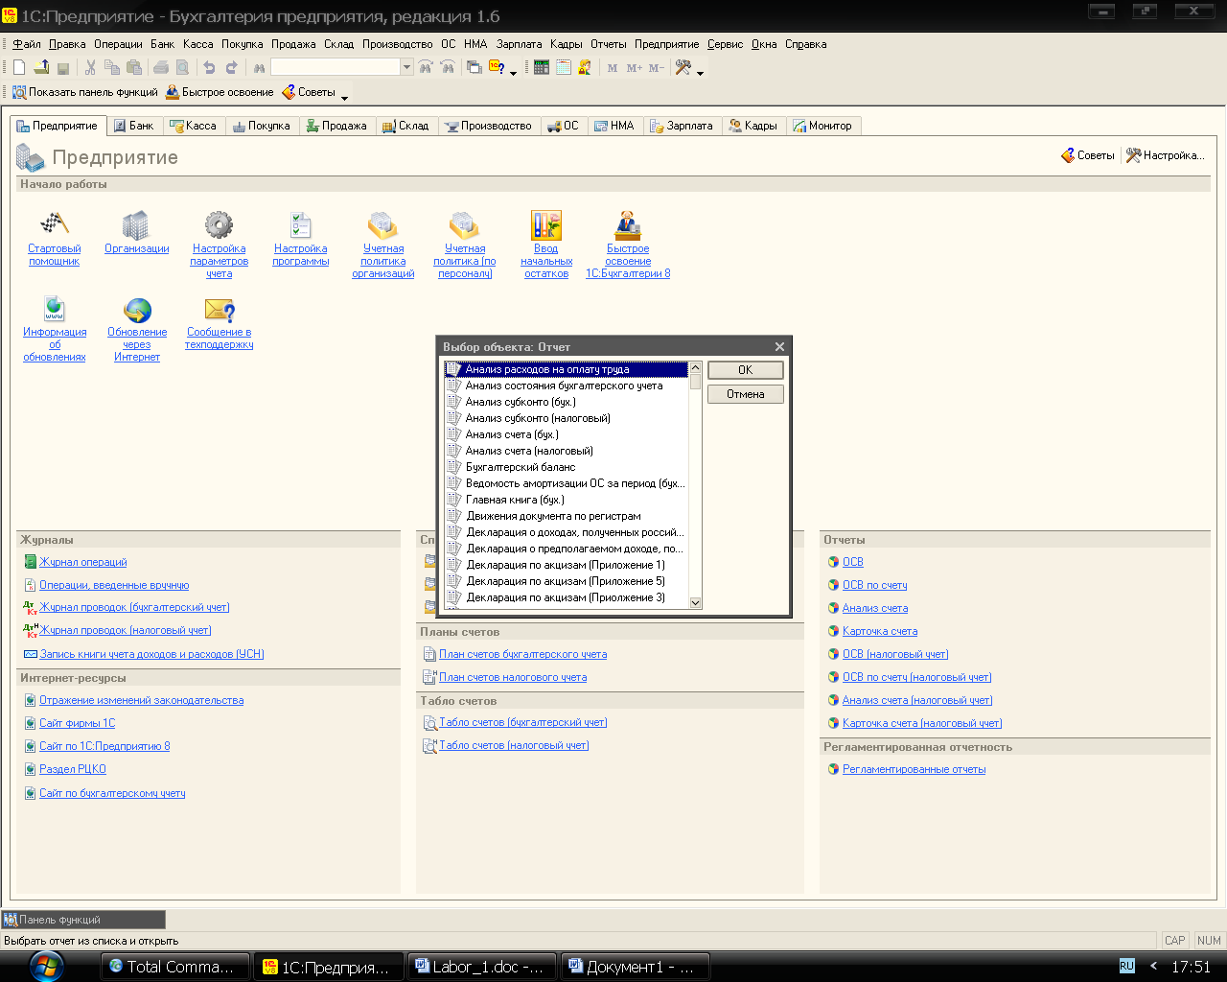Click in the toolbar search input field

(336, 67)
